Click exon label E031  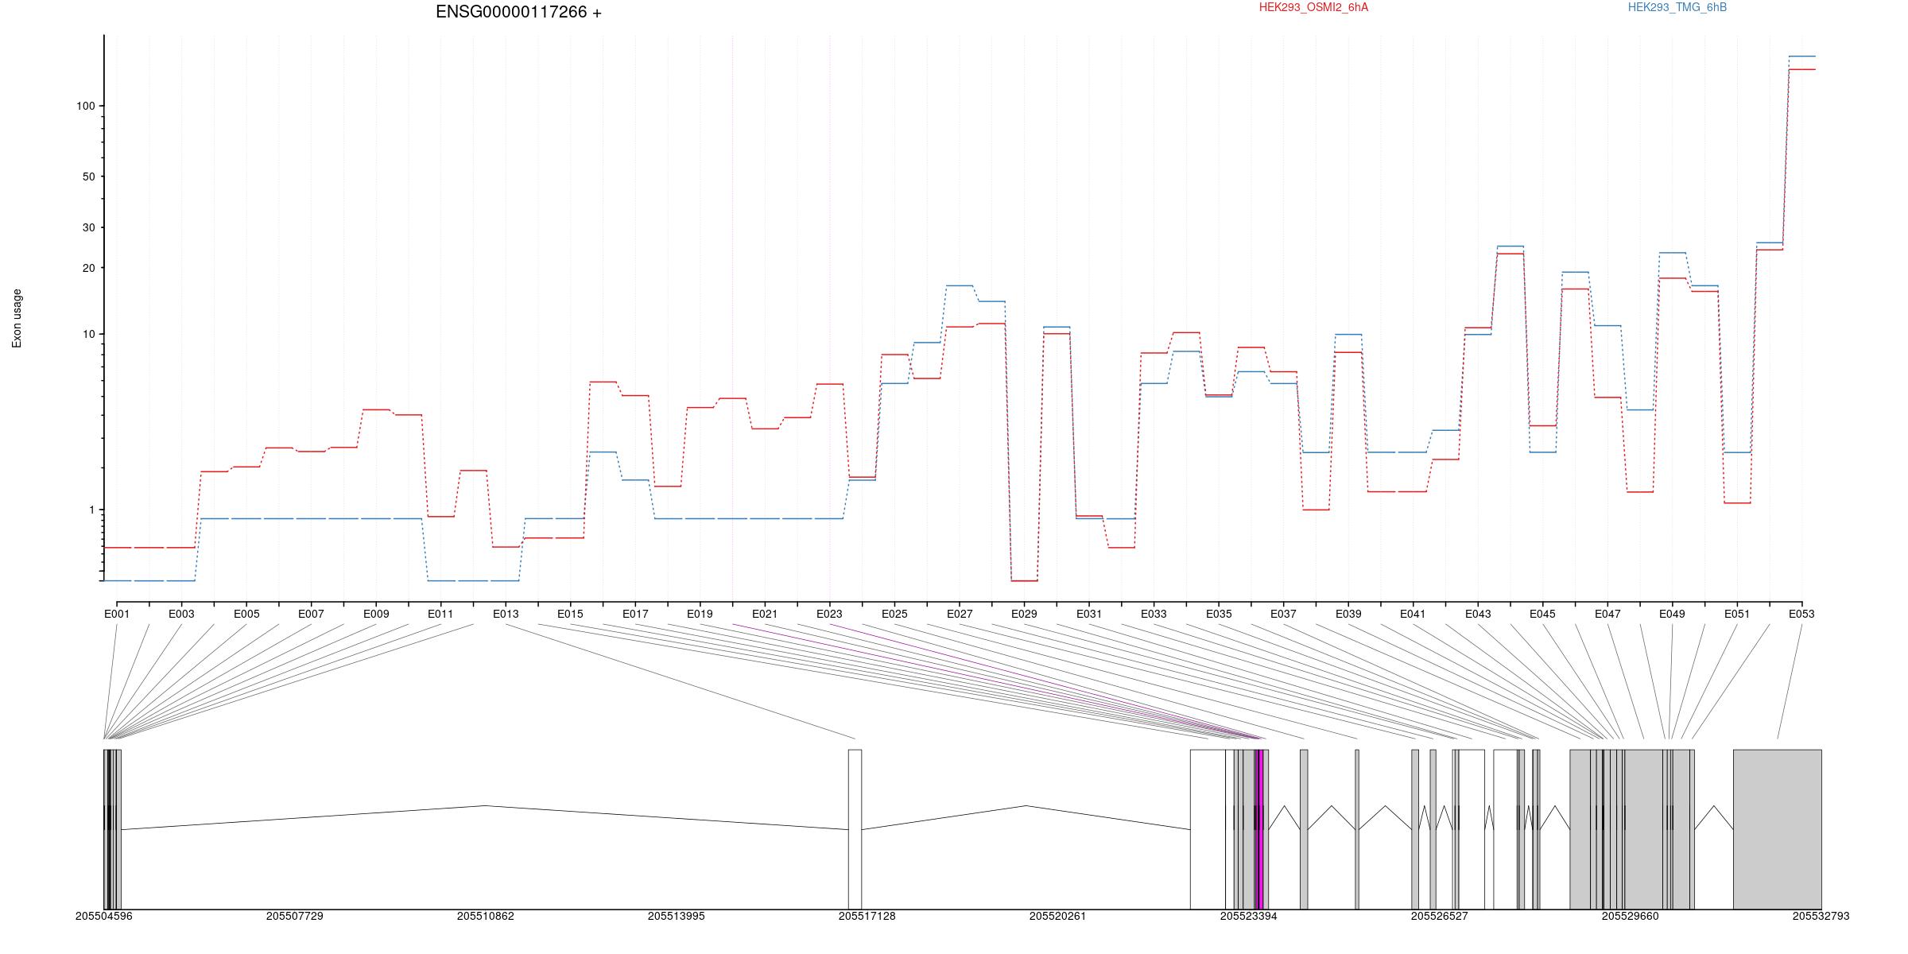tap(1089, 614)
